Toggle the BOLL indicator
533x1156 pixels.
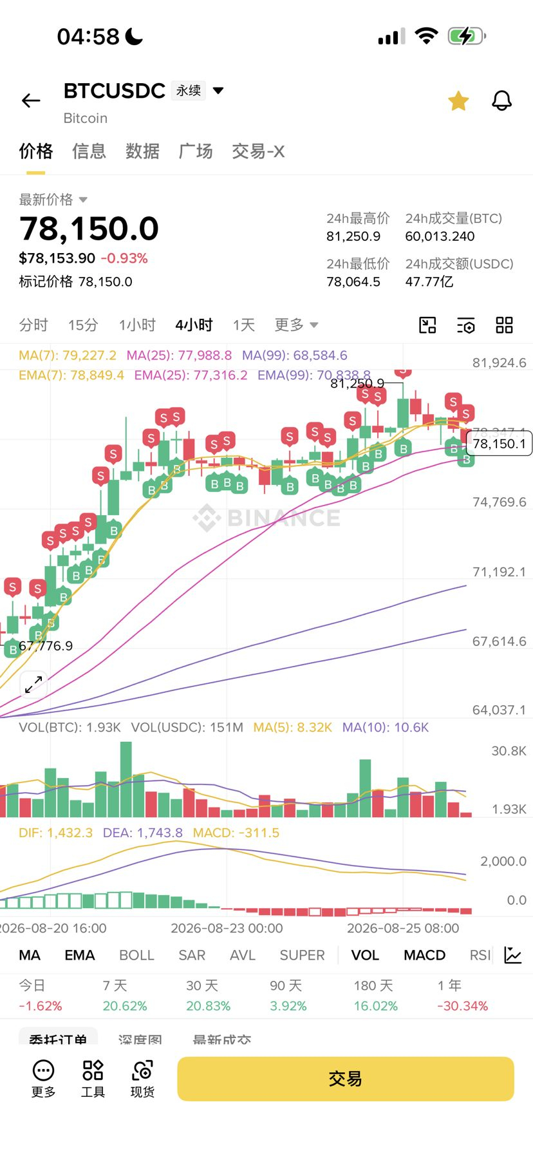(x=136, y=955)
